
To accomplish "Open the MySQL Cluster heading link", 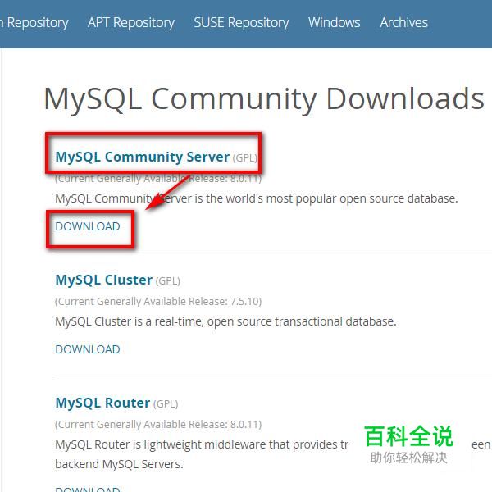I will 104,280.
